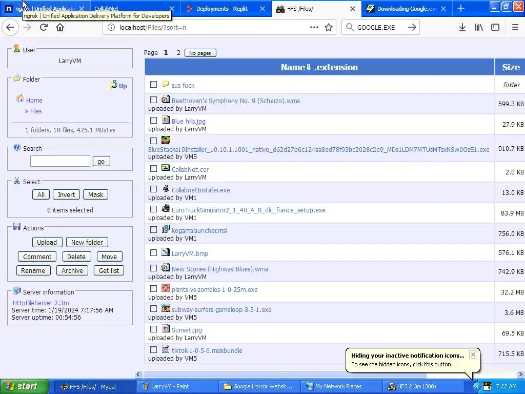Open the hamburger application menu

(515, 28)
